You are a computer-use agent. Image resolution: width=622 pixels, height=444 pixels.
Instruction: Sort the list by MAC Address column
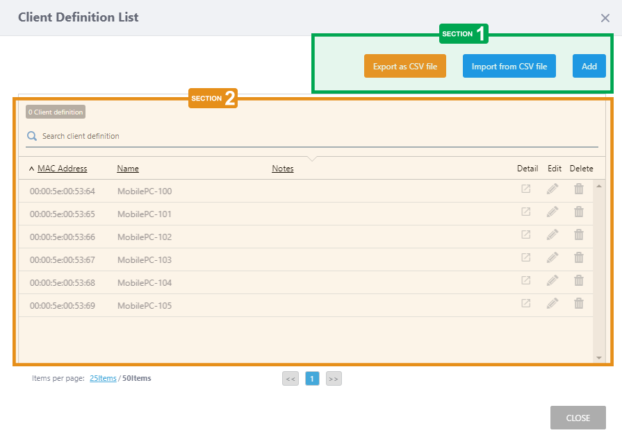point(62,169)
